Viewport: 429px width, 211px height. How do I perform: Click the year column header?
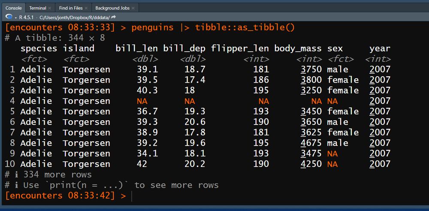380,49
